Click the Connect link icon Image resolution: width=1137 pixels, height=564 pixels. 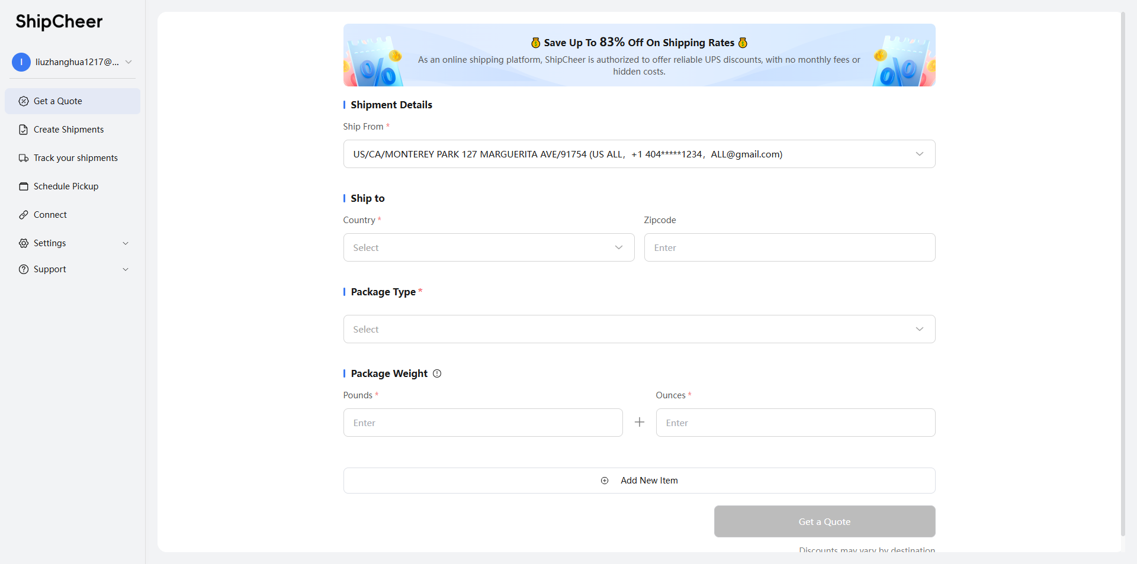click(x=24, y=215)
